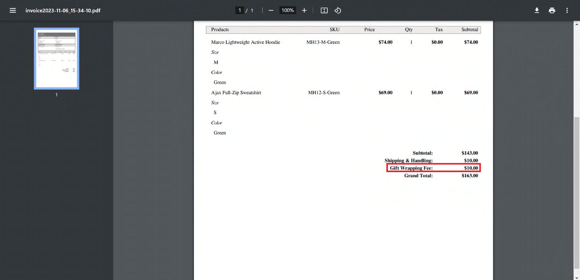This screenshot has height=280, width=580.
Task: Open the more actions three-dot menu
Action: click(567, 11)
